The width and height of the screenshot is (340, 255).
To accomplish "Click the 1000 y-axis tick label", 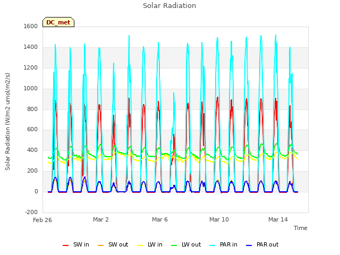I will click(x=31, y=88).
